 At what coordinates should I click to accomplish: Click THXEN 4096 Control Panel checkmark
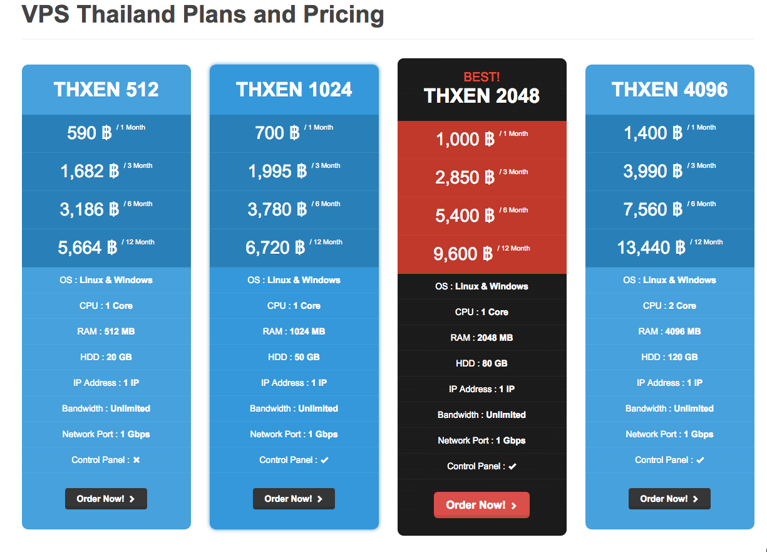700,461
